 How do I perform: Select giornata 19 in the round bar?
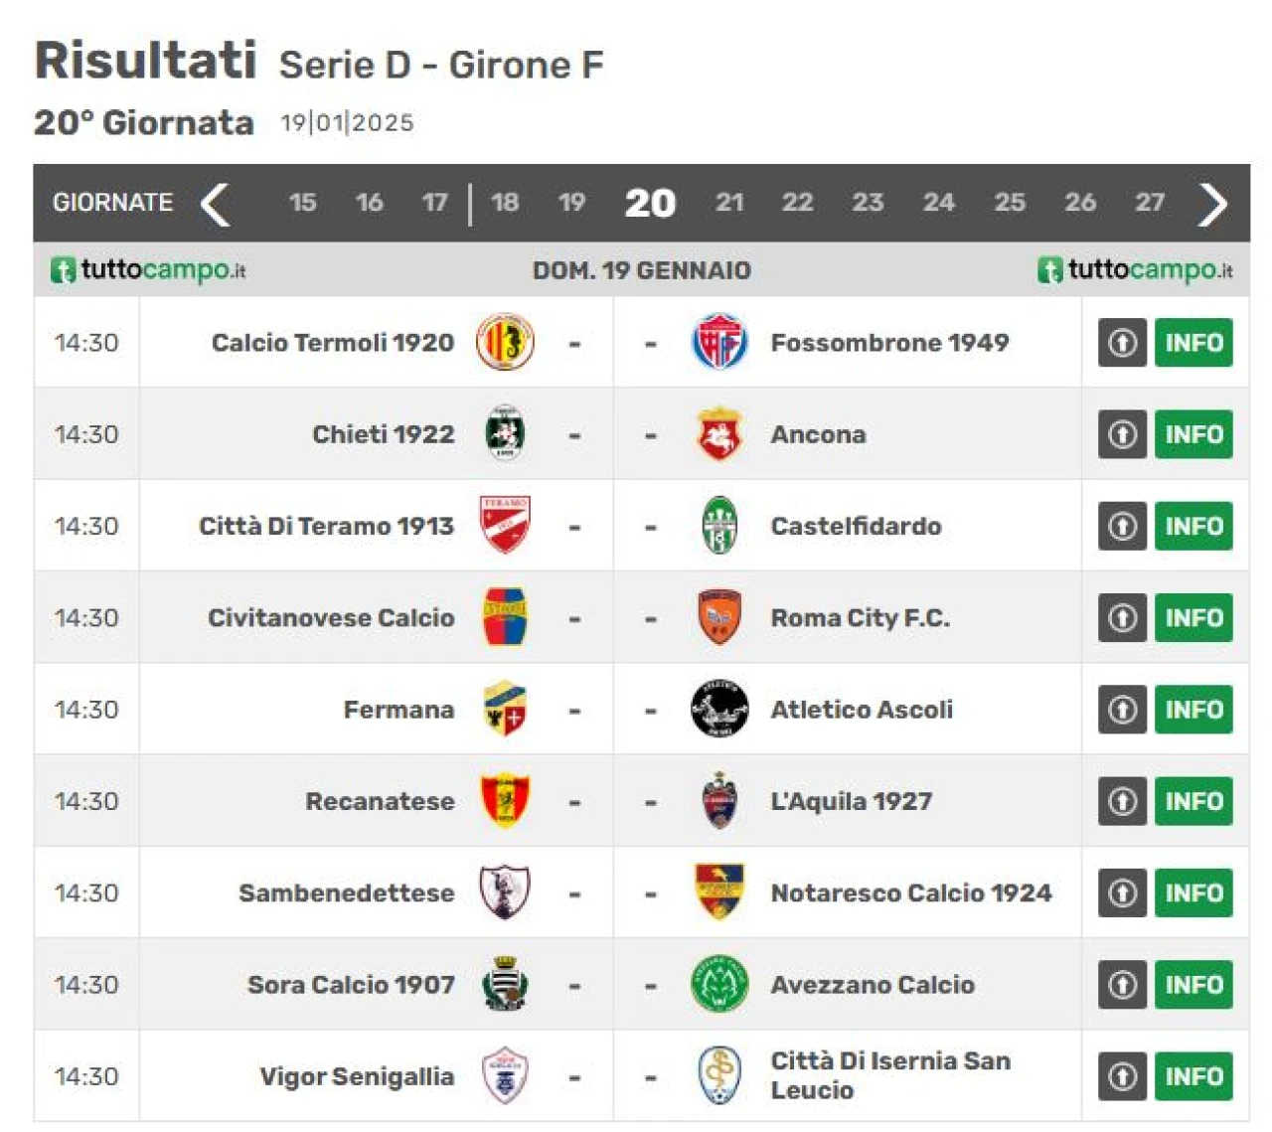(571, 203)
